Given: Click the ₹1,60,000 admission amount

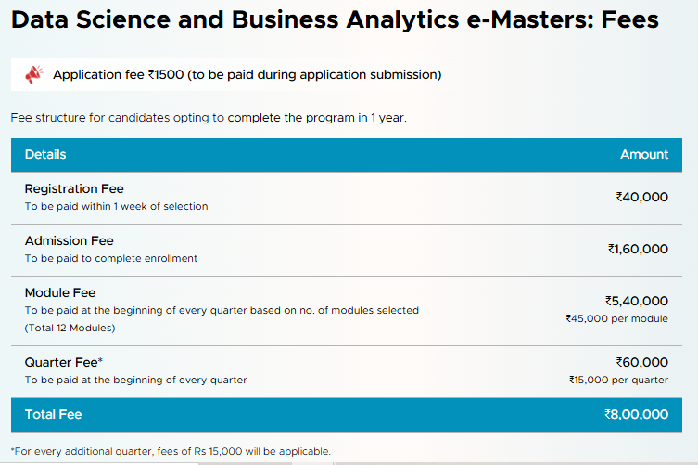Looking at the screenshot, I should click(x=638, y=249).
